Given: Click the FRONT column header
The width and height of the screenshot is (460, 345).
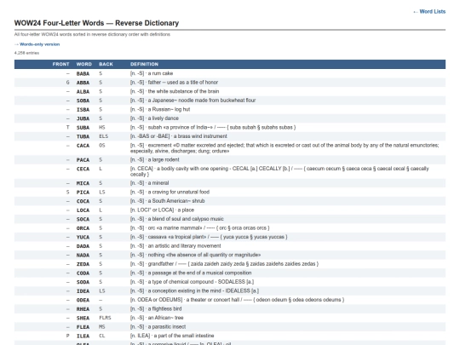Looking at the screenshot, I should [60, 64].
